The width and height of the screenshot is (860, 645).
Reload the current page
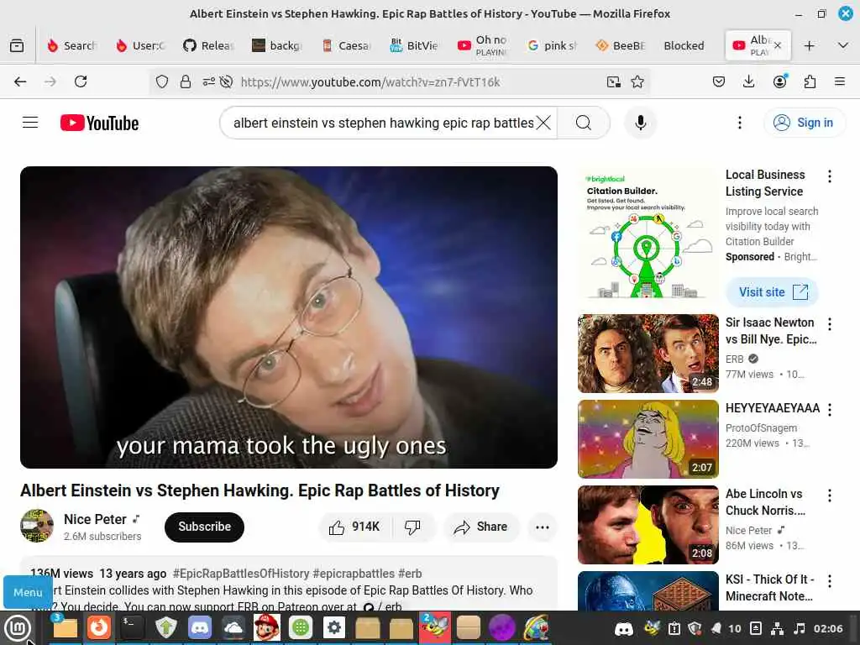[81, 81]
